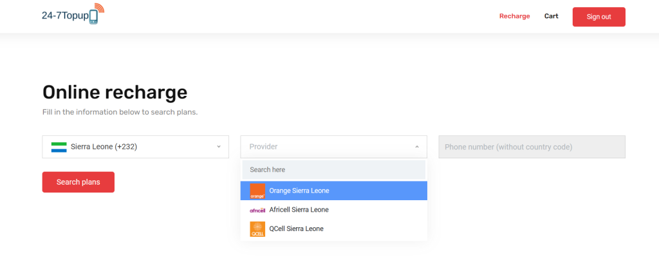Screen dimensions: 659x271
Task: Click the Phone number input field
Action: click(x=532, y=147)
